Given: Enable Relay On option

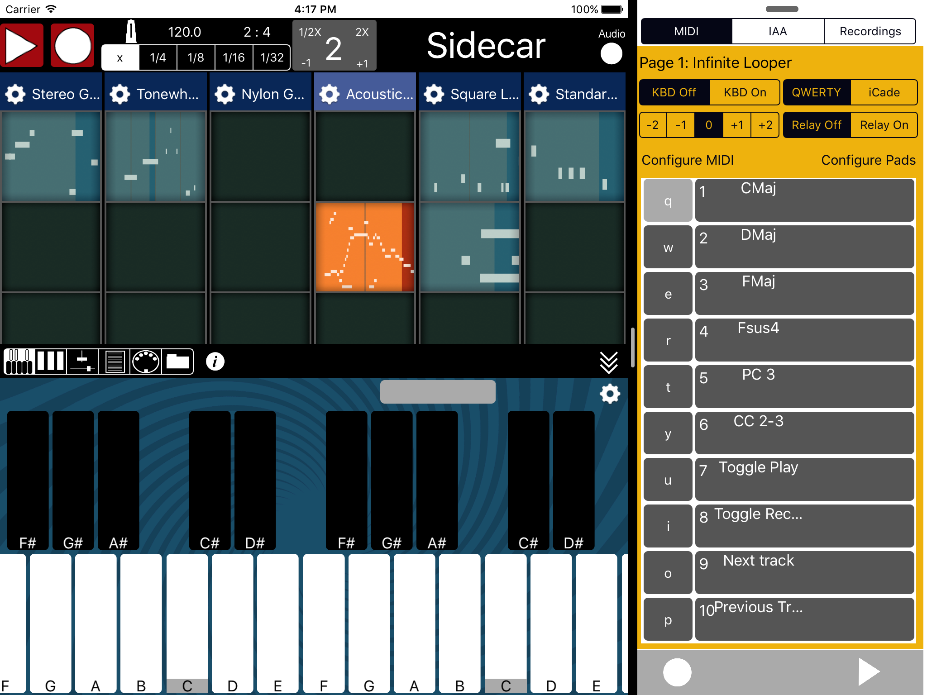Looking at the screenshot, I should click(x=884, y=125).
